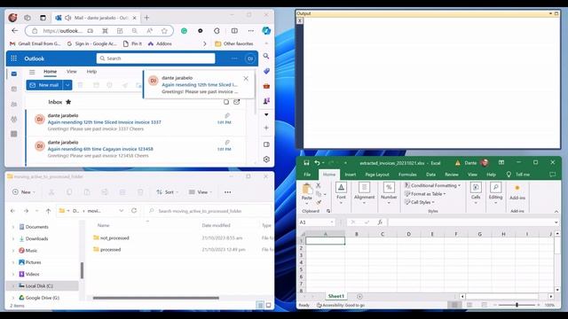The width and height of the screenshot is (568, 319).
Task: Open the Sort menu in File Explorer
Action: (x=168, y=192)
